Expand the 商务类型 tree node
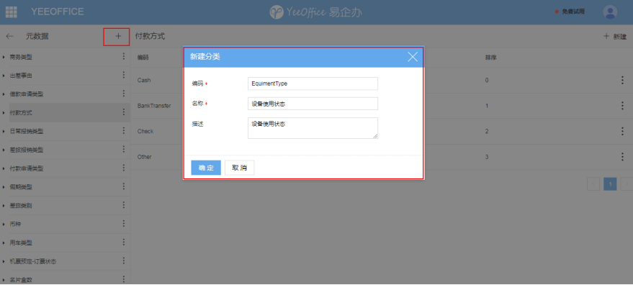 (x=4, y=58)
